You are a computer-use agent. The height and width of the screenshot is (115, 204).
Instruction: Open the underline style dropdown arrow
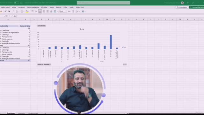click(x=19, y=11)
